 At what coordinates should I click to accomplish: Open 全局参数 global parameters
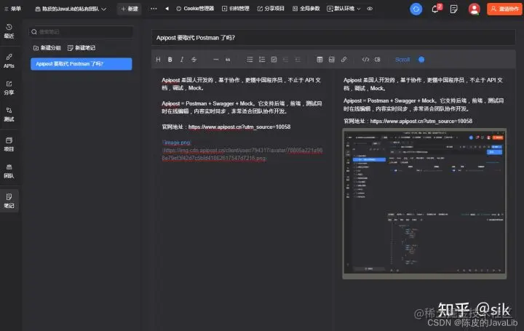point(306,9)
